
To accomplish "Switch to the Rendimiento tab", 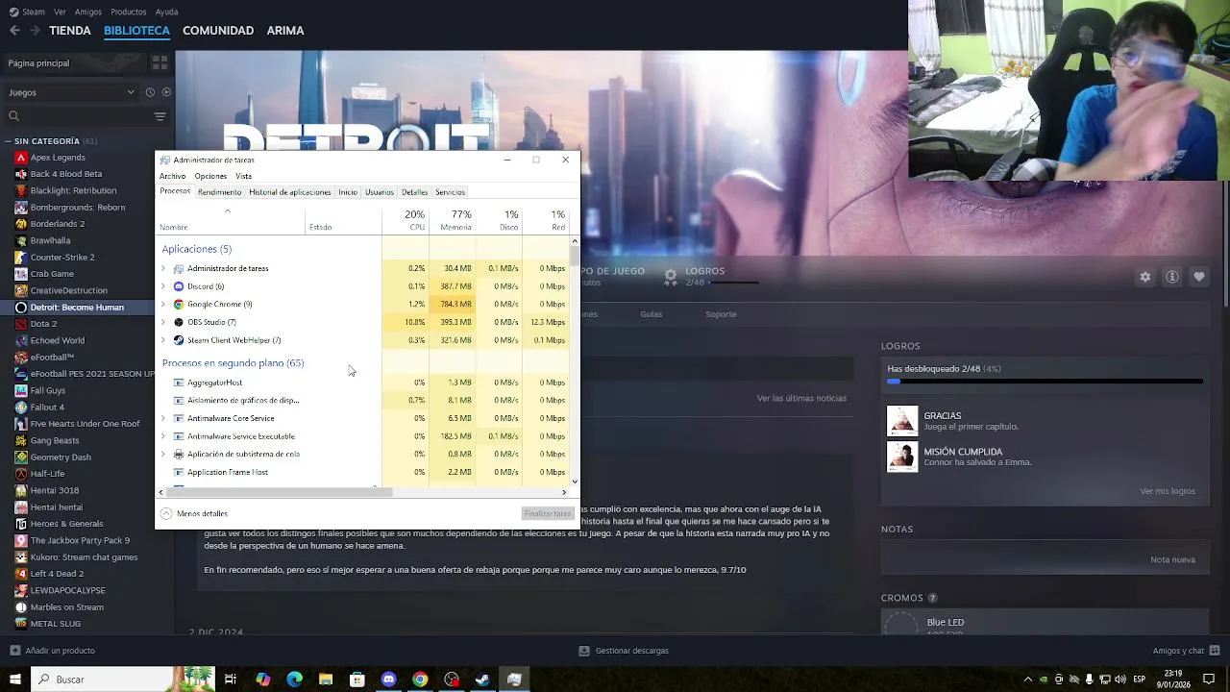I will click(x=219, y=192).
